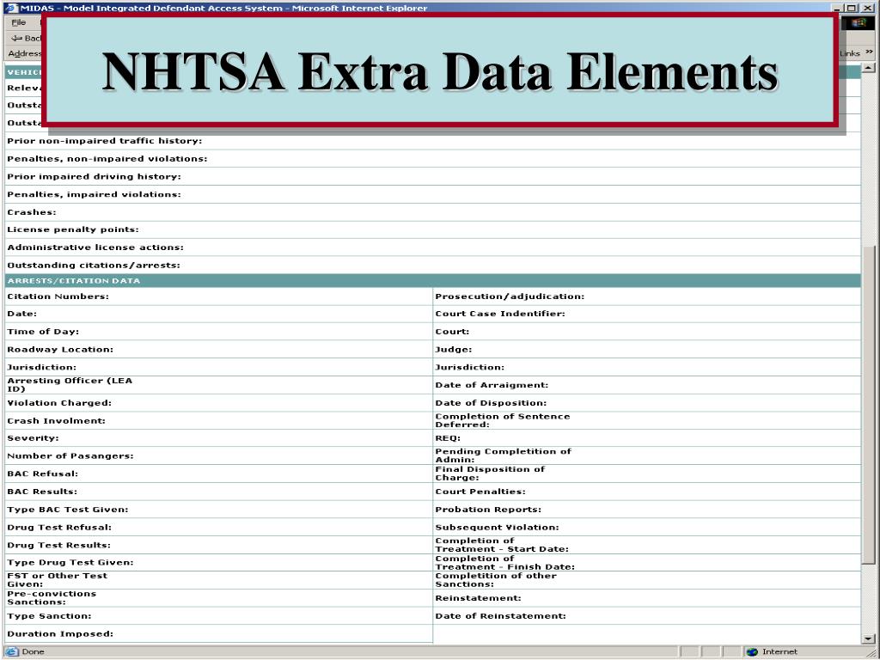The image size is (880, 660).
Task: Click the vertical scrollbar up arrow
Action: click(868, 68)
